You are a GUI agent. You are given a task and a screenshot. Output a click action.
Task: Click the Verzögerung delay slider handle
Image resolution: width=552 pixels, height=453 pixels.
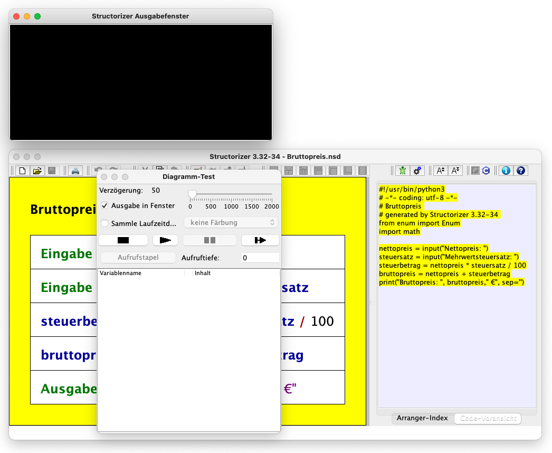click(x=192, y=194)
